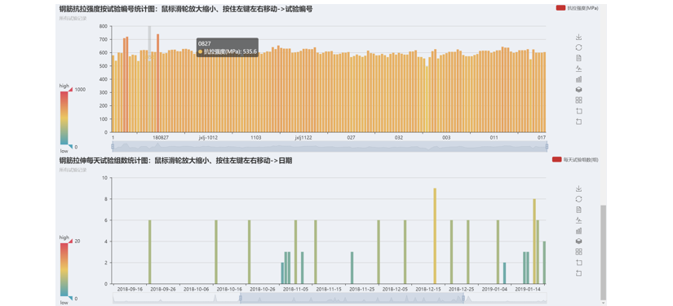Click the top chart's data zoom slider bar
Screen dimensions: 673x306
coord(330,146)
